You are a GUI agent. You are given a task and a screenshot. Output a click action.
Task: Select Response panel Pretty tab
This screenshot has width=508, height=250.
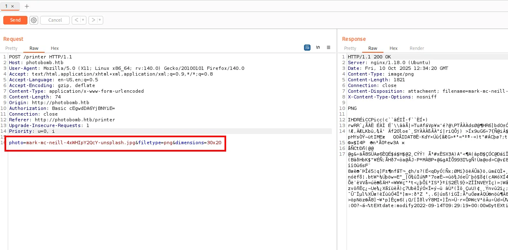coord(350,48)
